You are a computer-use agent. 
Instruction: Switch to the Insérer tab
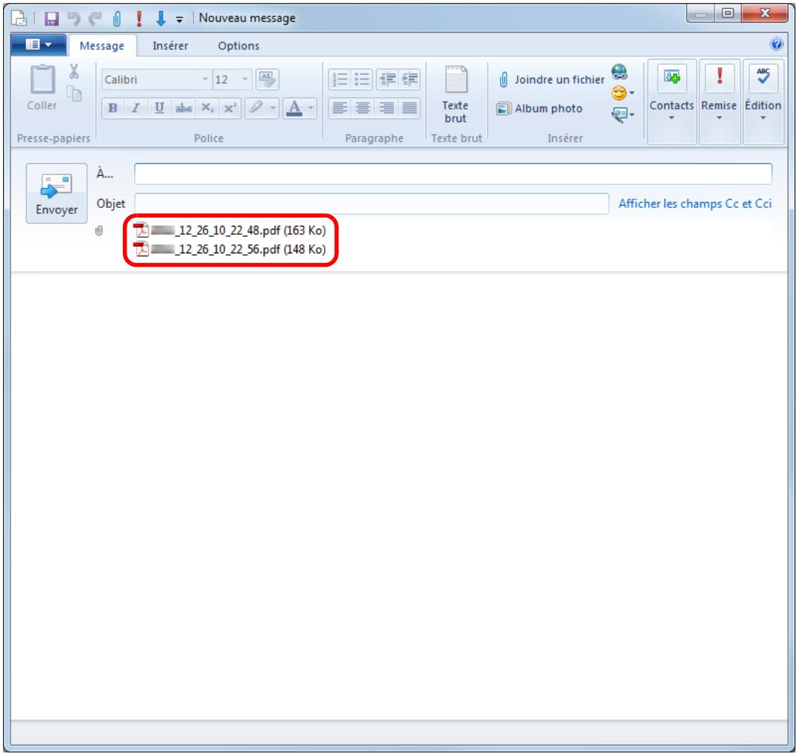170,45
